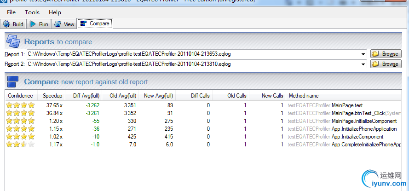Screen dimensions: 409x191
Task: Browse for Report 1 file
Action: tap(386, 54)
